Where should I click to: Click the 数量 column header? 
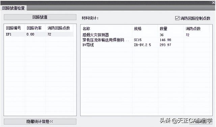pos(163,29)
